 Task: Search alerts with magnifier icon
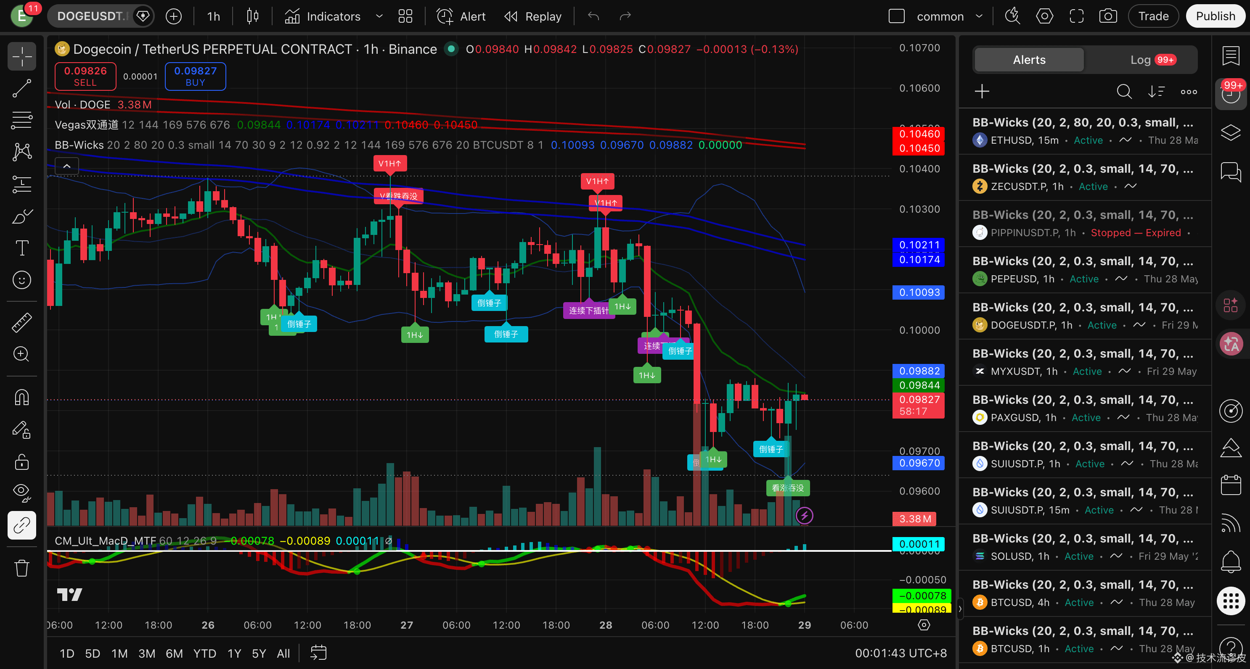click(1124, 92)
